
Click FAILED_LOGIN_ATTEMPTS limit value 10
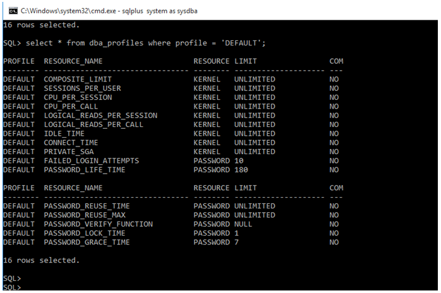click(x=239, y=160)
